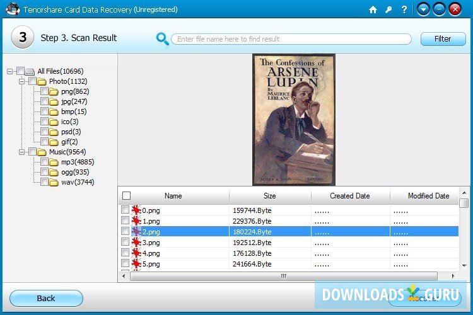Sort by Size column header
473x315 pixels.
(270, 196)
